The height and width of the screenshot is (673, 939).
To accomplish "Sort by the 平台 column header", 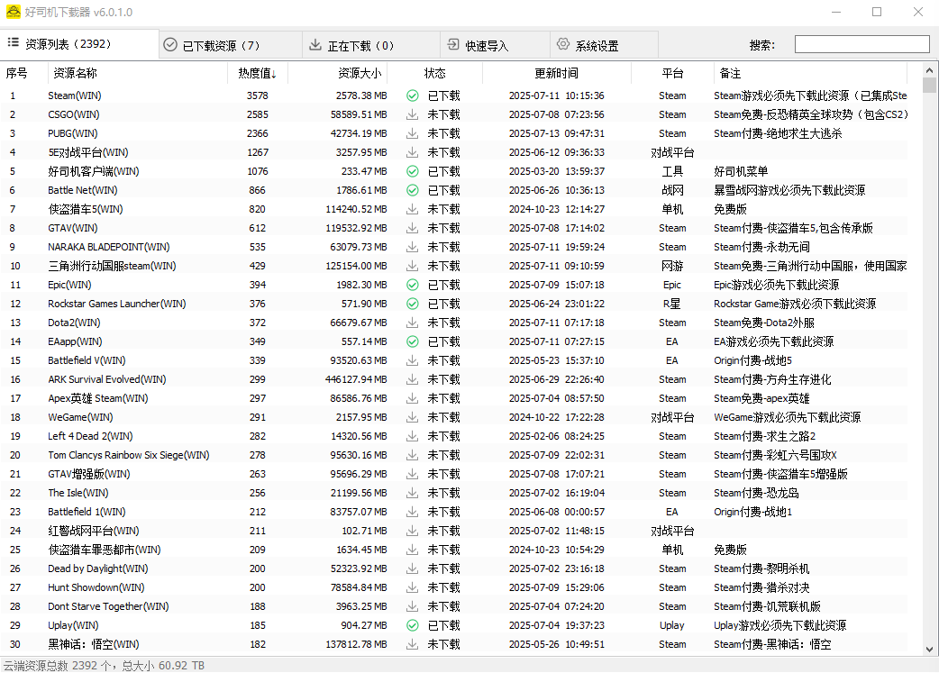I will coord(672,73).
